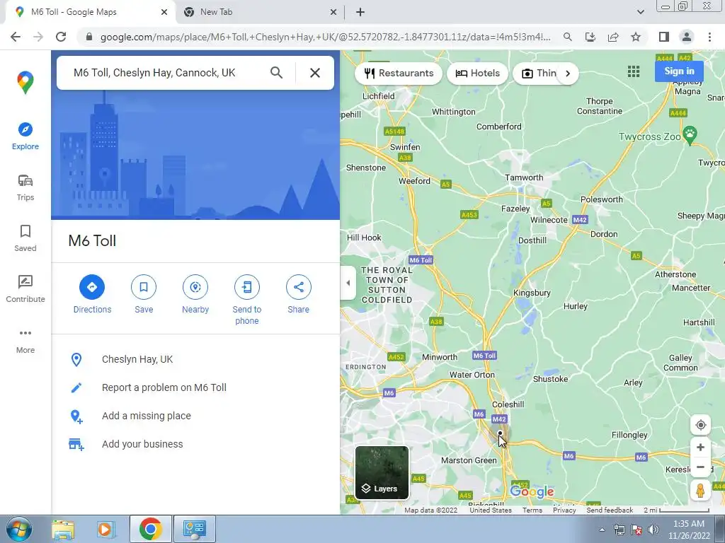
Task: Open Google apps grid
Action: (x=634, y=71)
